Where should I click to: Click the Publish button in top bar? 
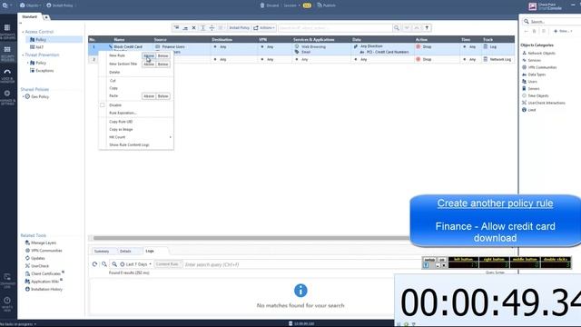coord(326,5)
